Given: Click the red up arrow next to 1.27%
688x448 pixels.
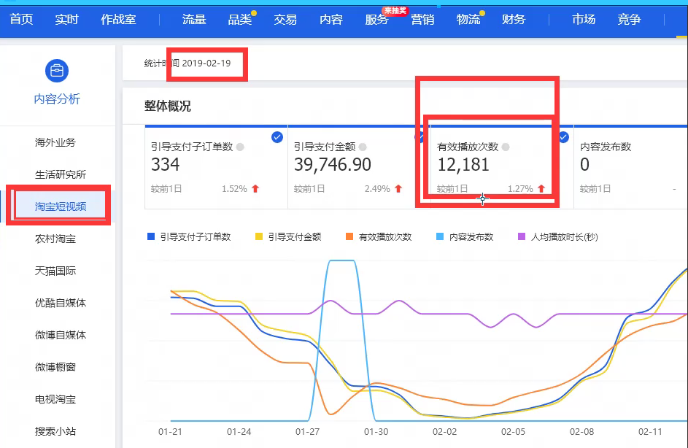Looking at the screenshot, I should (541, 189).
